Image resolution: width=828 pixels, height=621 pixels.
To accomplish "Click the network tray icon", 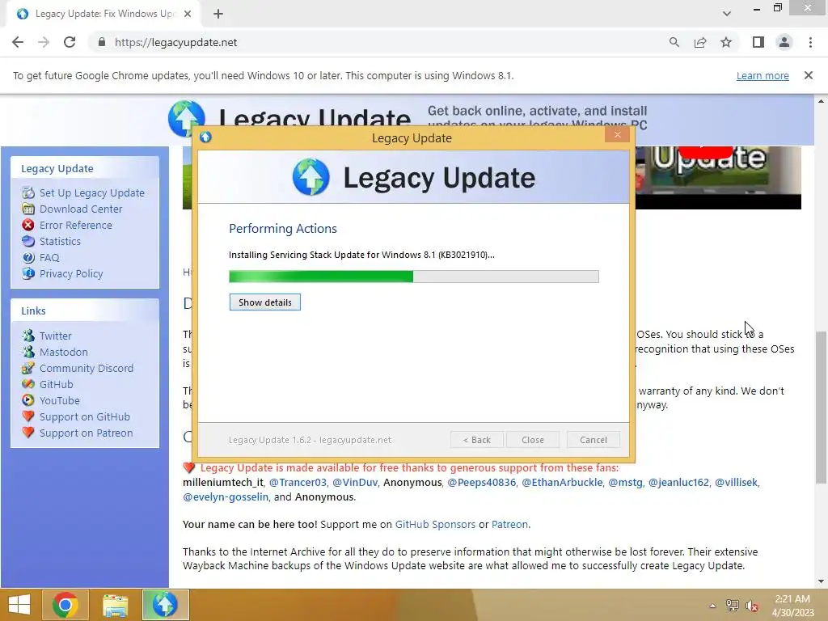I will coord(732,606).
